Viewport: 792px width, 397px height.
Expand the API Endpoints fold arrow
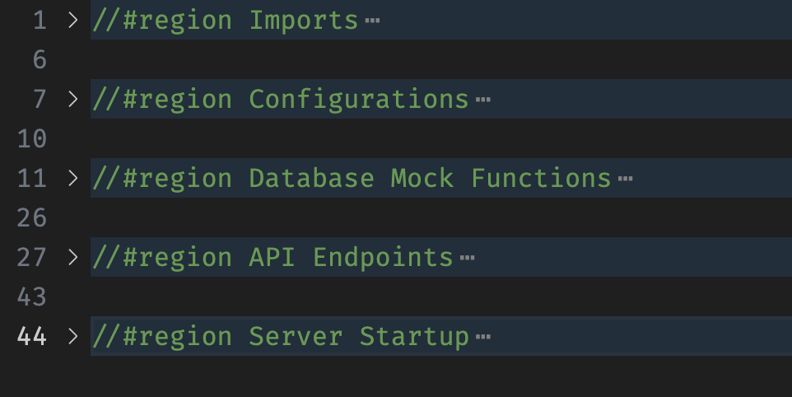tap(72, 257)
